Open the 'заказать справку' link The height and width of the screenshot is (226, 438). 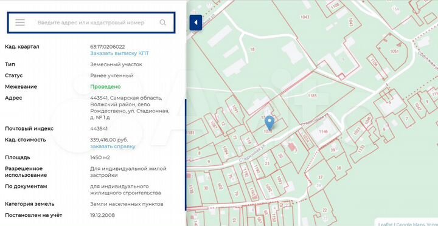coord(113,146)
